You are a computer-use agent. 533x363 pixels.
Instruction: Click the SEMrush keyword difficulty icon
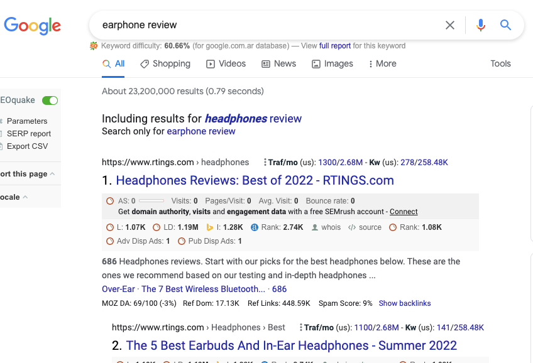tap(93, 46)
